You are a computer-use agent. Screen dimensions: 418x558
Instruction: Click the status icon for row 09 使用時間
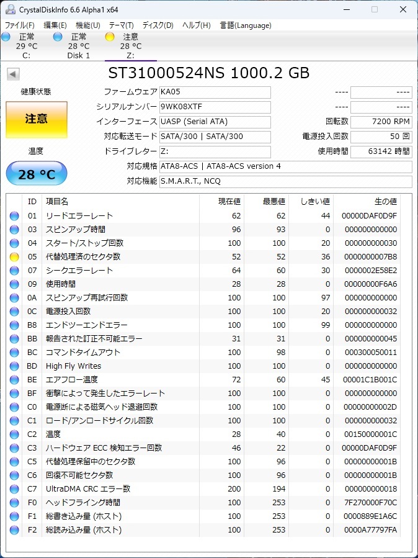[14, 284]
